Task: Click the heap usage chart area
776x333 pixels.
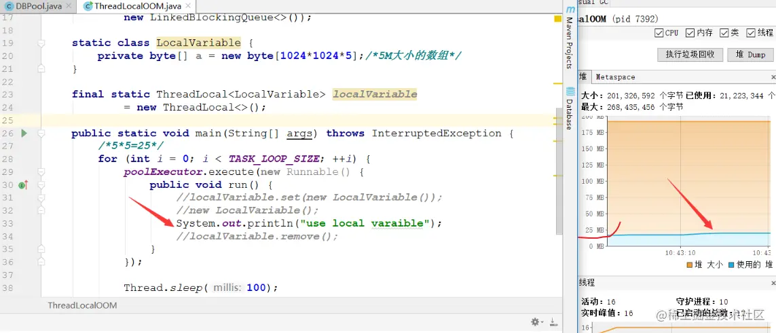Action: tap(689, 181)
